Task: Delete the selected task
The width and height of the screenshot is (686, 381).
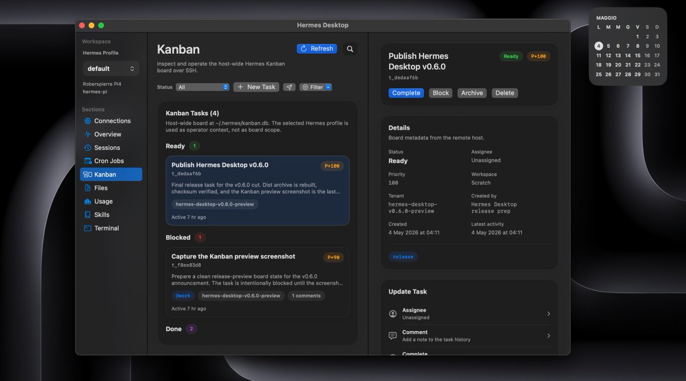Action: (505, 93)
